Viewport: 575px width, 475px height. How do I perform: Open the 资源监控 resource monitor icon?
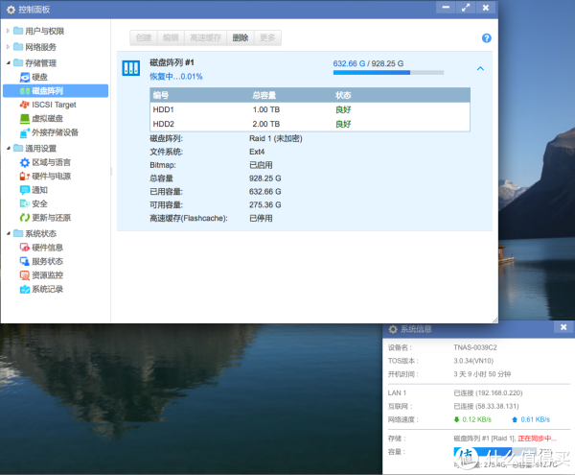25,274
